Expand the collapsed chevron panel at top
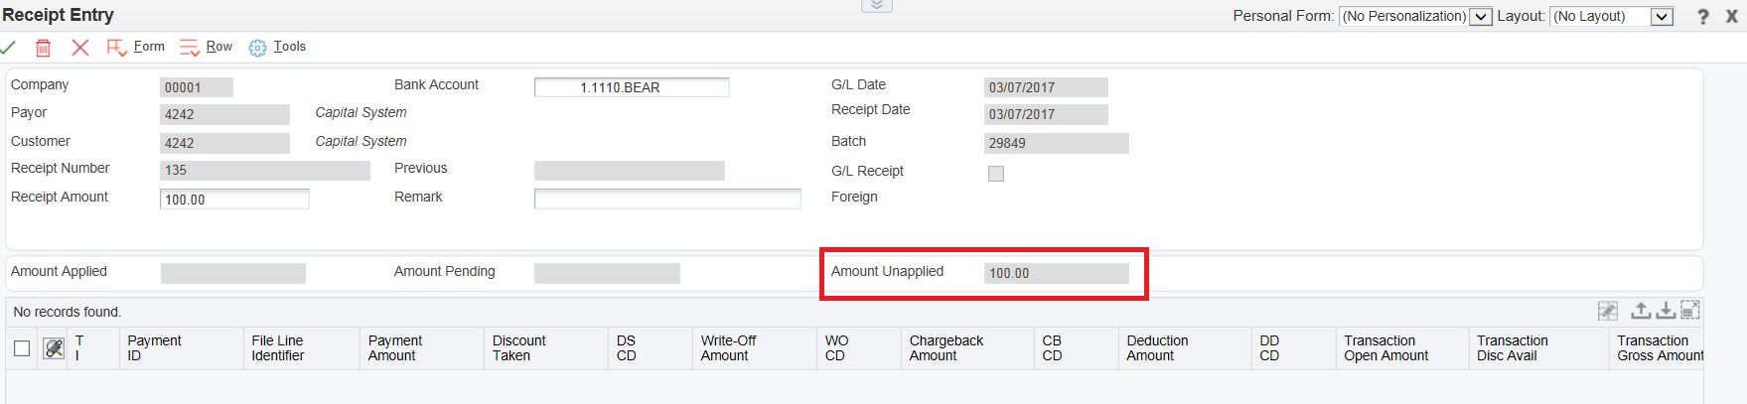The height and width of the screenshot is (404, 1747). 876,6
